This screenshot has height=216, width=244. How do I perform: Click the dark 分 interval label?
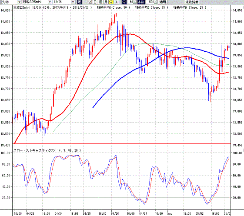coord(124,2)
